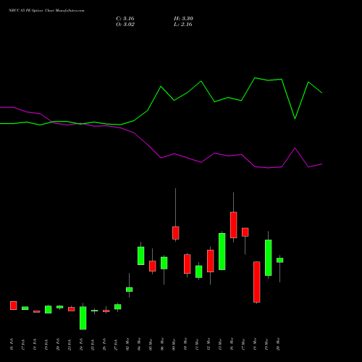Click the red candle for 16 Mar

point(234,225)
